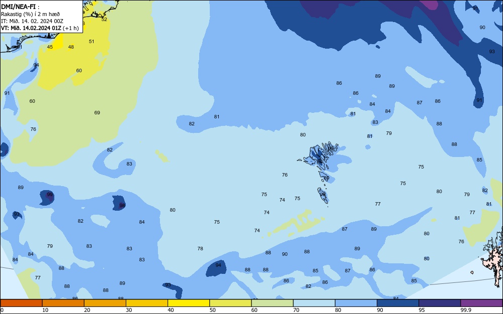
Task: Select the humidity value 51
Action: 92,41
